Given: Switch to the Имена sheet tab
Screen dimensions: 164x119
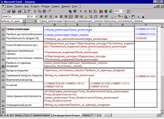Looking at the screenshot, I should tap(86, 115).
